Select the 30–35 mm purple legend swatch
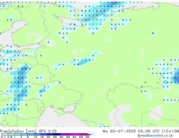This screenshot has width=179, height=138. click(x=64, y=134)
